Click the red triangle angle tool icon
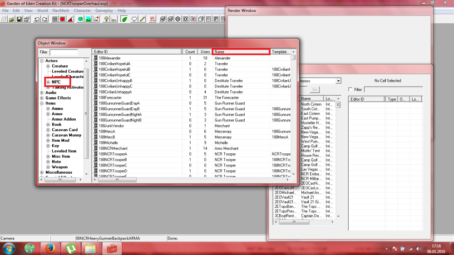Image resolution: width=454 pixels, height=255 pixels. pos(70,20)
